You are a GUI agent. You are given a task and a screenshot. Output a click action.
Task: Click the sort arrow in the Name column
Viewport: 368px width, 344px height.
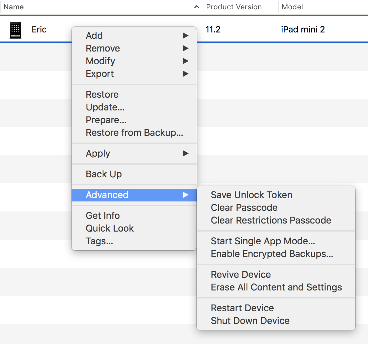pos(197,7)
